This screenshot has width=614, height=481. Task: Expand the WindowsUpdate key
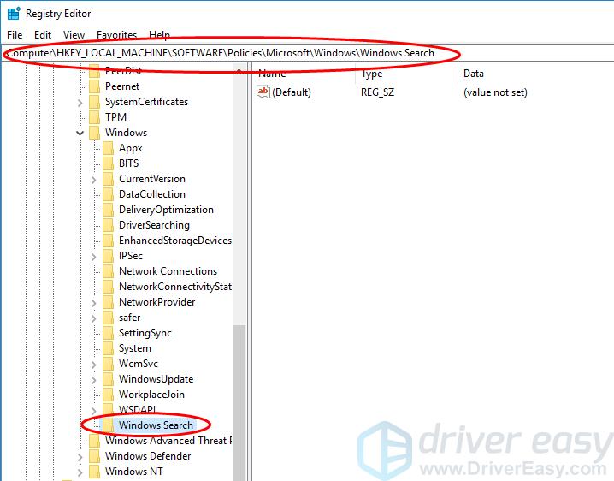click(x=93, y=380)
